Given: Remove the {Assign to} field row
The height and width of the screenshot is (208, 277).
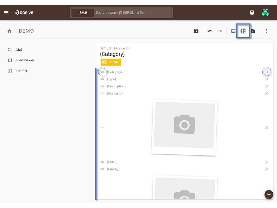Looking at the screenshot, I should click(266, 93).
